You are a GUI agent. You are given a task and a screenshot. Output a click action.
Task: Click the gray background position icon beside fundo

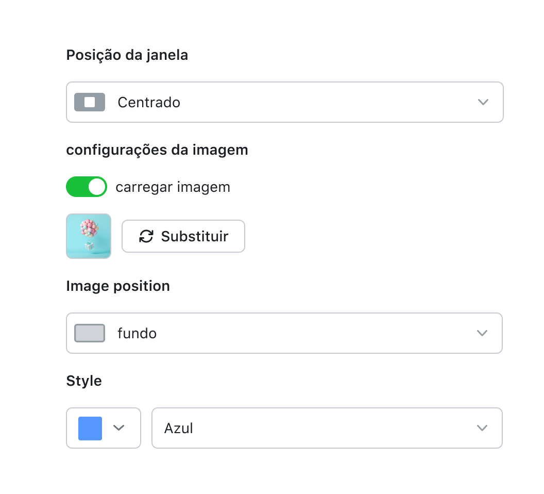[90, 333]
